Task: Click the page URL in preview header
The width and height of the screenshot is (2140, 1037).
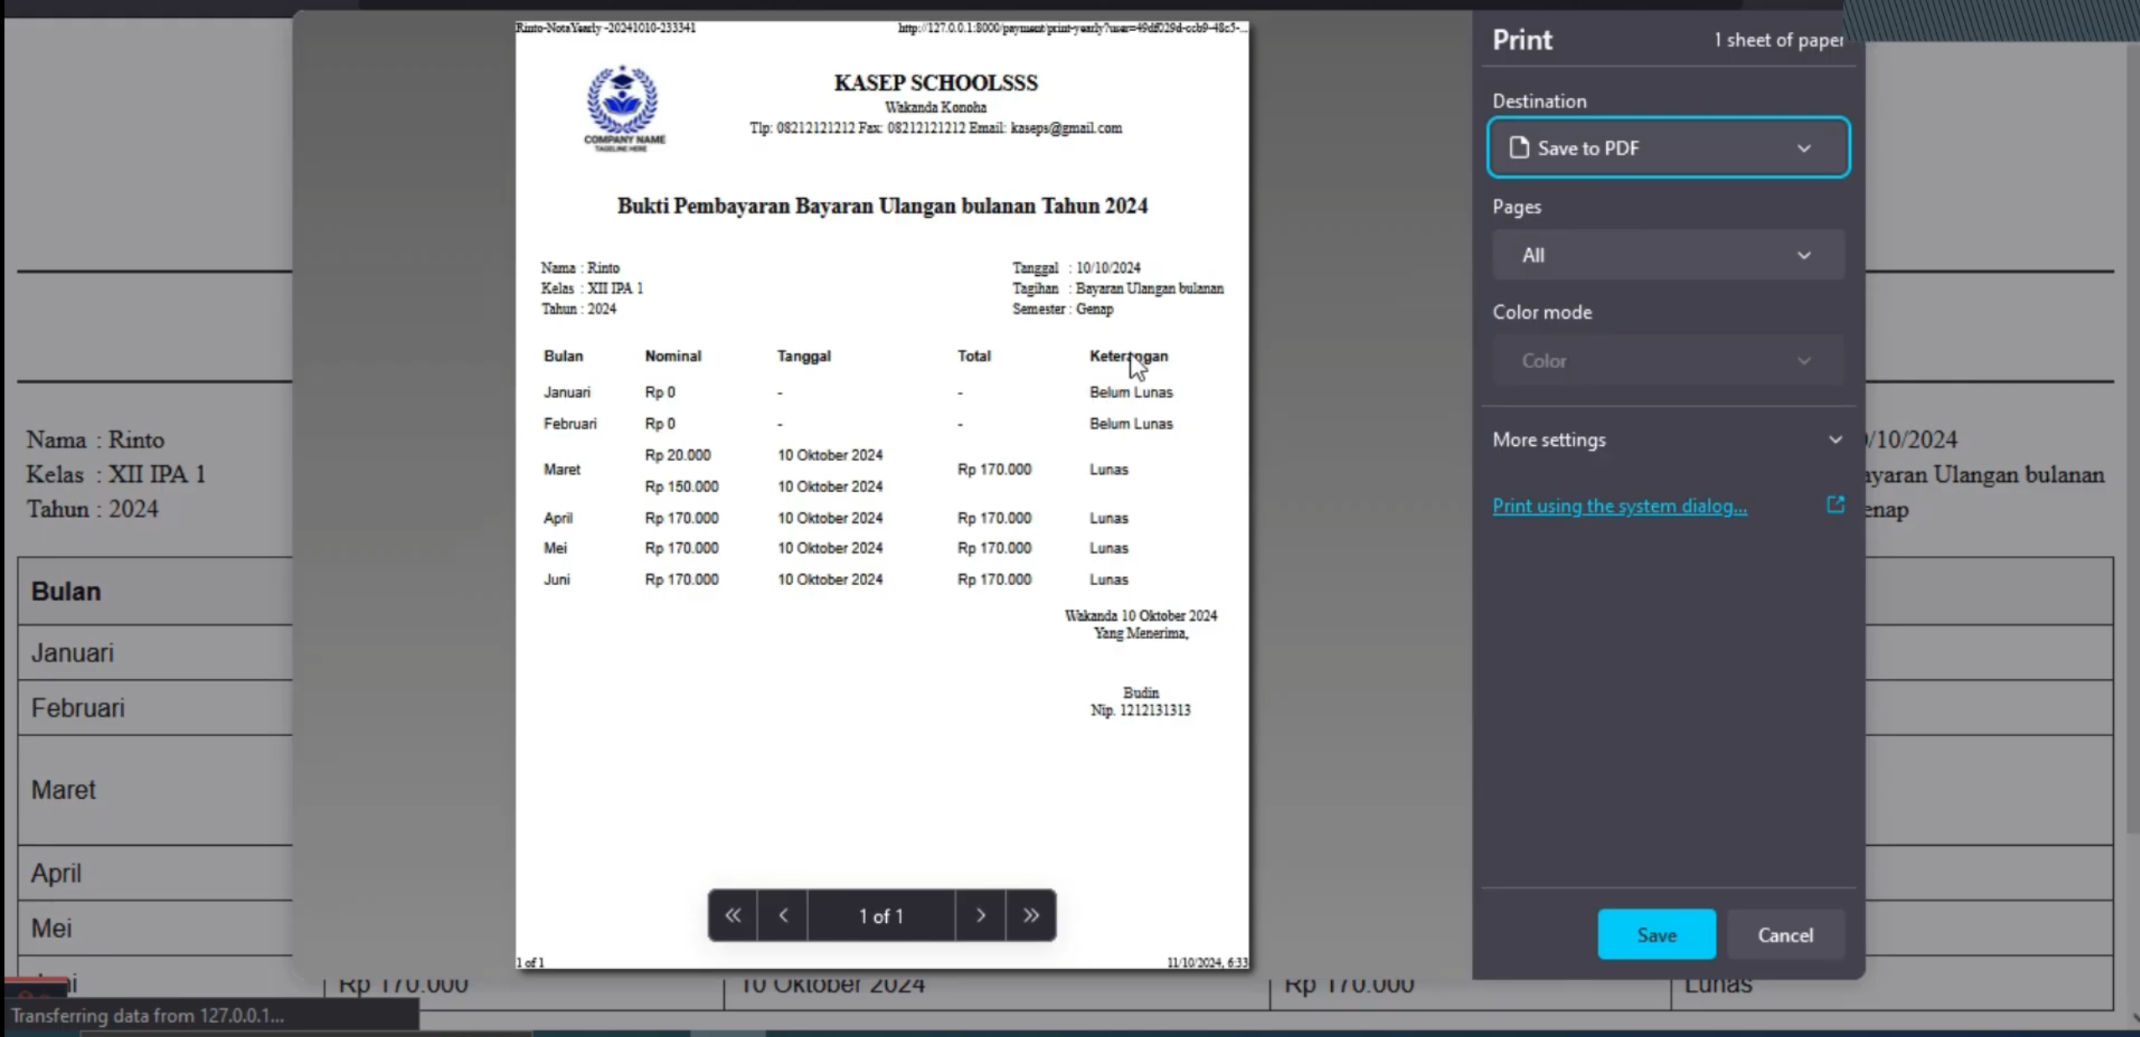Action: point(1072,28)
